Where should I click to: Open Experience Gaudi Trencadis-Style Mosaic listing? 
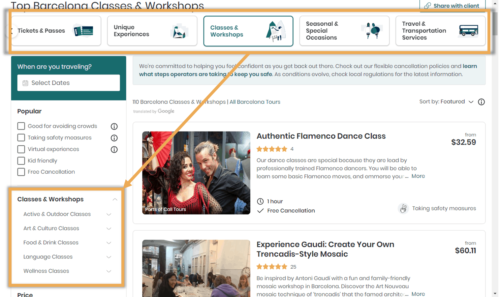[325, 249]
